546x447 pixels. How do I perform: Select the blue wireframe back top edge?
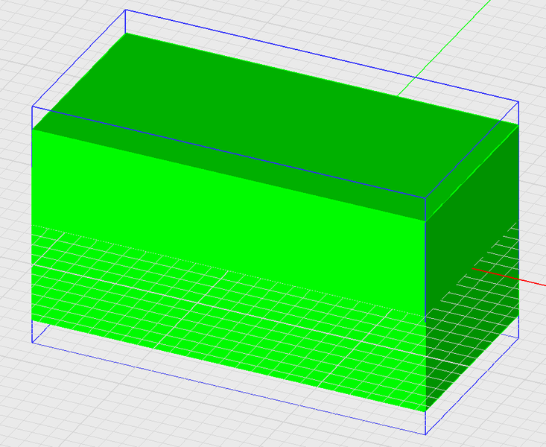coord(322,56)
